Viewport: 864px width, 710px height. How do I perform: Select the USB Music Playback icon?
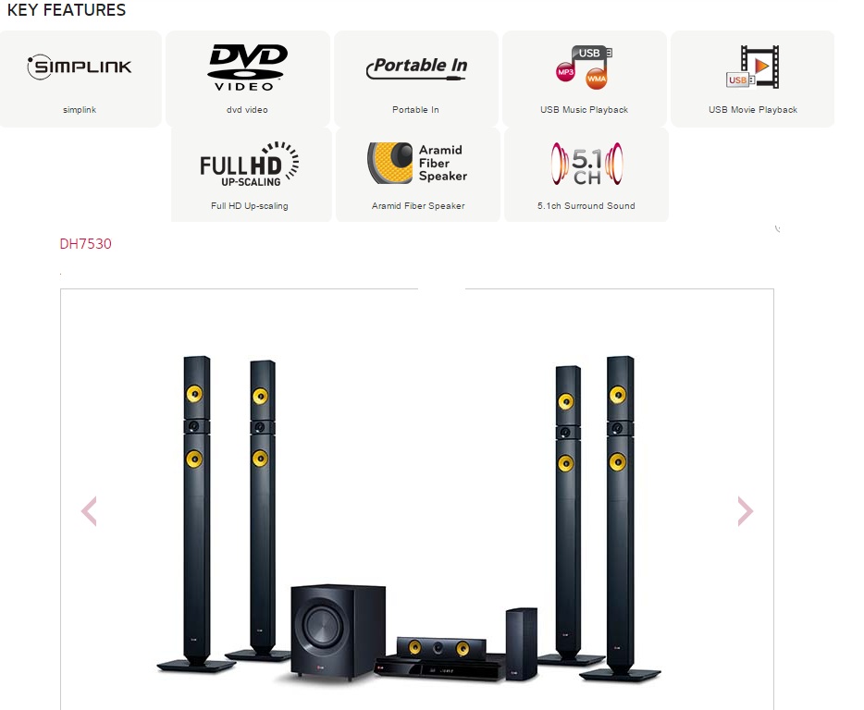[584, 67]
